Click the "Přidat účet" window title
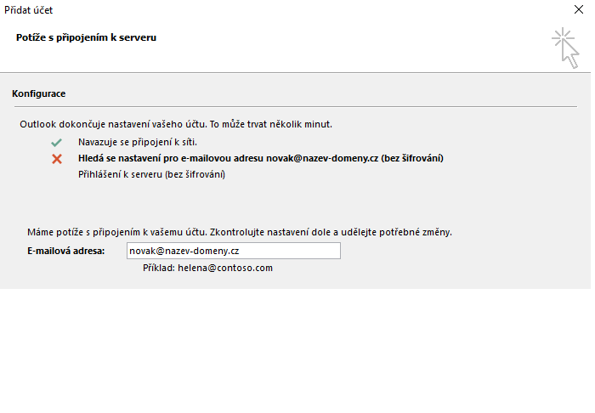The image size is (595, 413). tap(32, 12)
